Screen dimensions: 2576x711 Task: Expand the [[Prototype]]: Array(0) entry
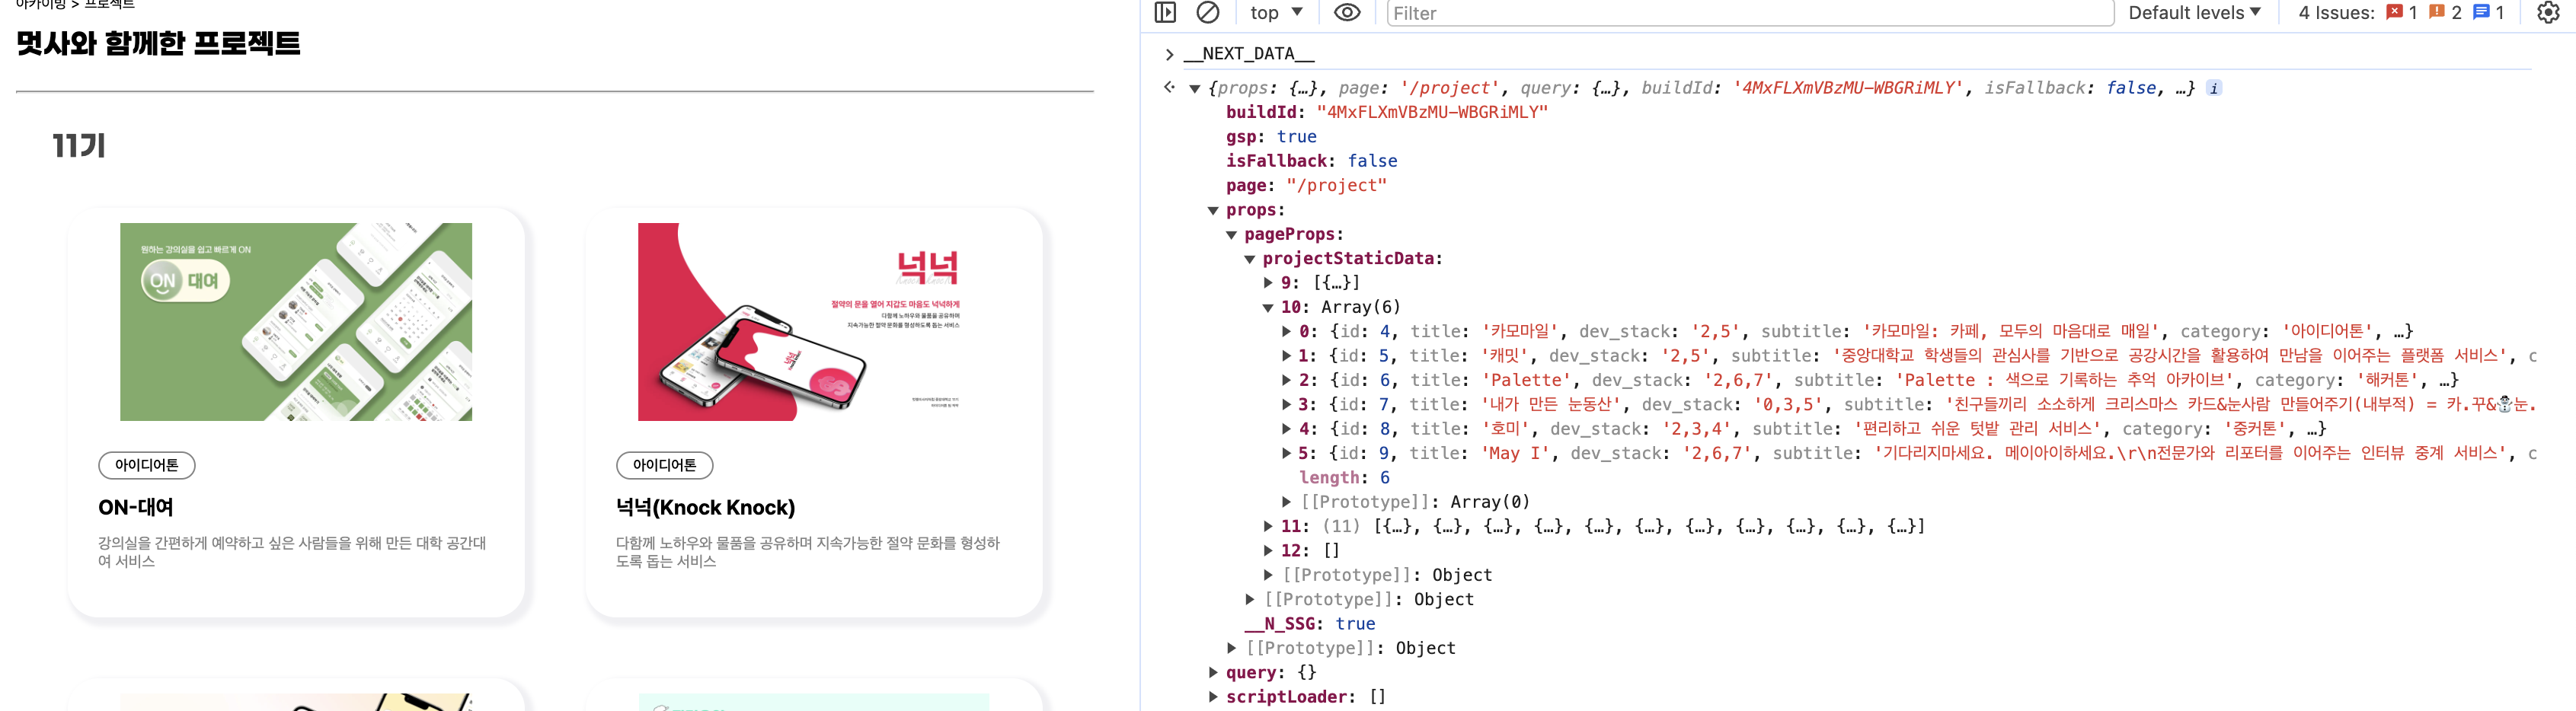tap(1286, 502)
